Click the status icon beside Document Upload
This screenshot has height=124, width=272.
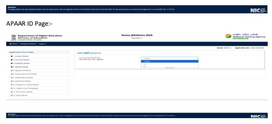(x=11, y=92)
